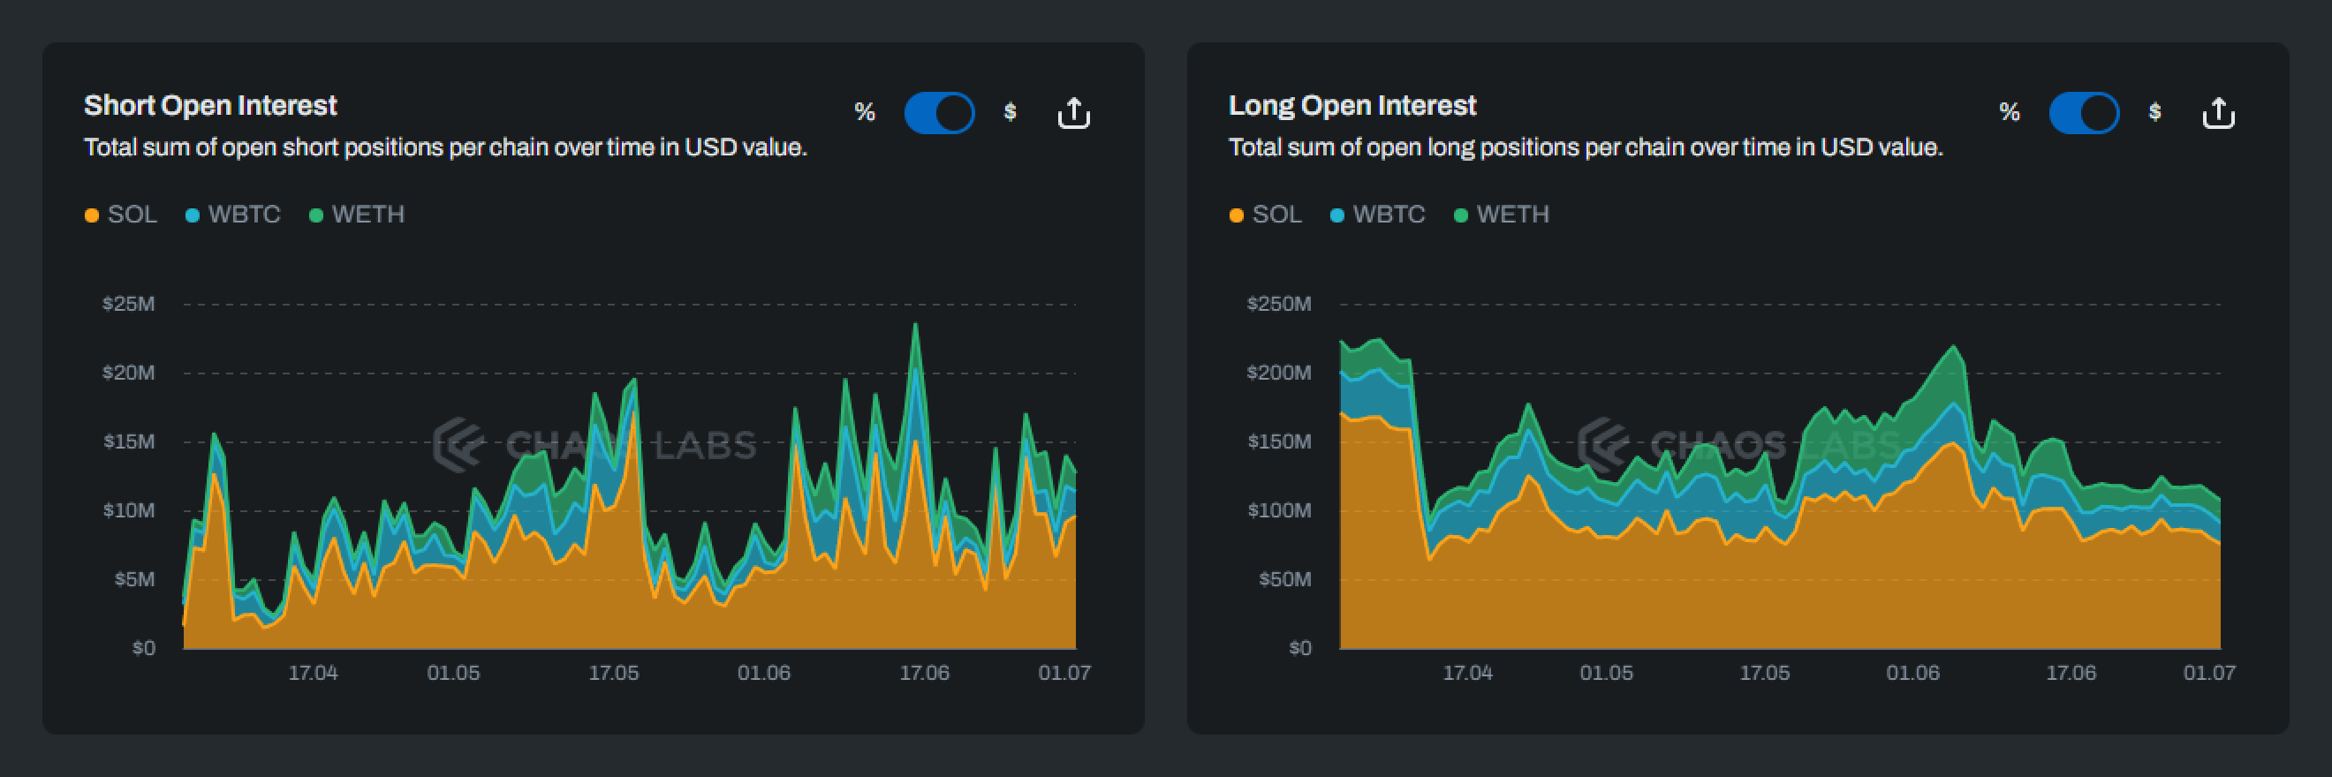Click the $200M axis label on long chart
Image resolution: width=2332 pixels, height=777 pixels.
click(x=1278, y=373)
